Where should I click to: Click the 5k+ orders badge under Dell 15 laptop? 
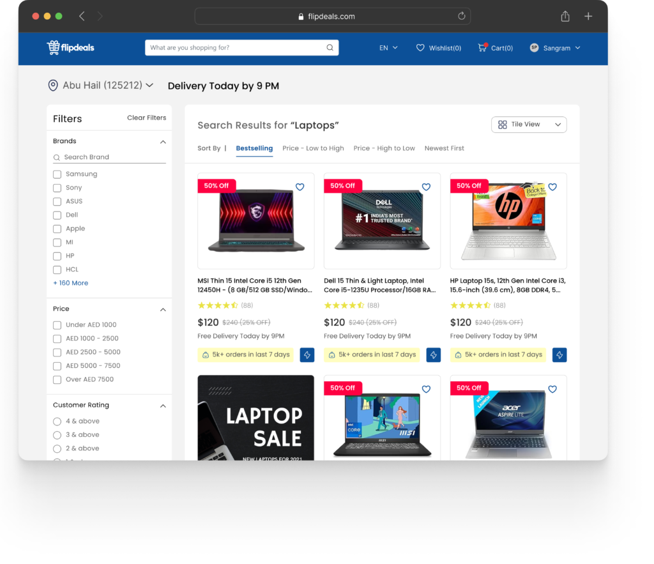click(x=372, y=355)
